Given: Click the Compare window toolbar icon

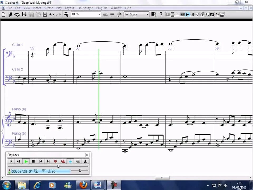Looking at the screenshot, I should pos(207,15).
